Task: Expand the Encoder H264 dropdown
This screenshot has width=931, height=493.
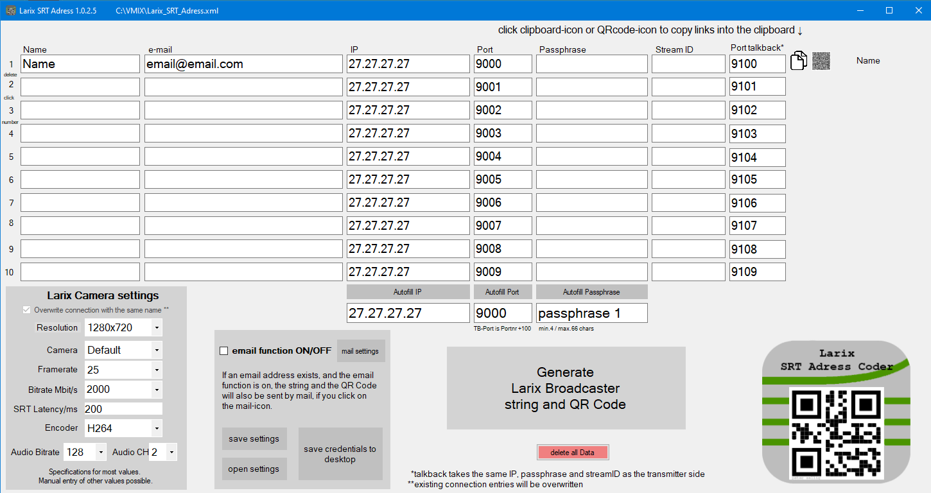Action: (x=157, y=428)
